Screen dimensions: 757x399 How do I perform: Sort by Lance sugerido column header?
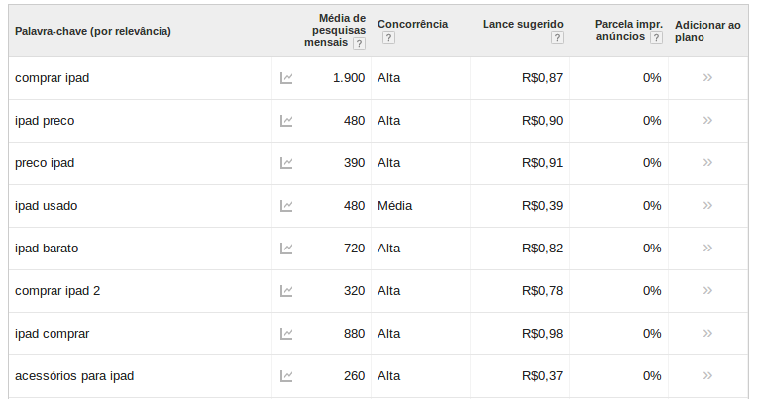pos(523,24)
